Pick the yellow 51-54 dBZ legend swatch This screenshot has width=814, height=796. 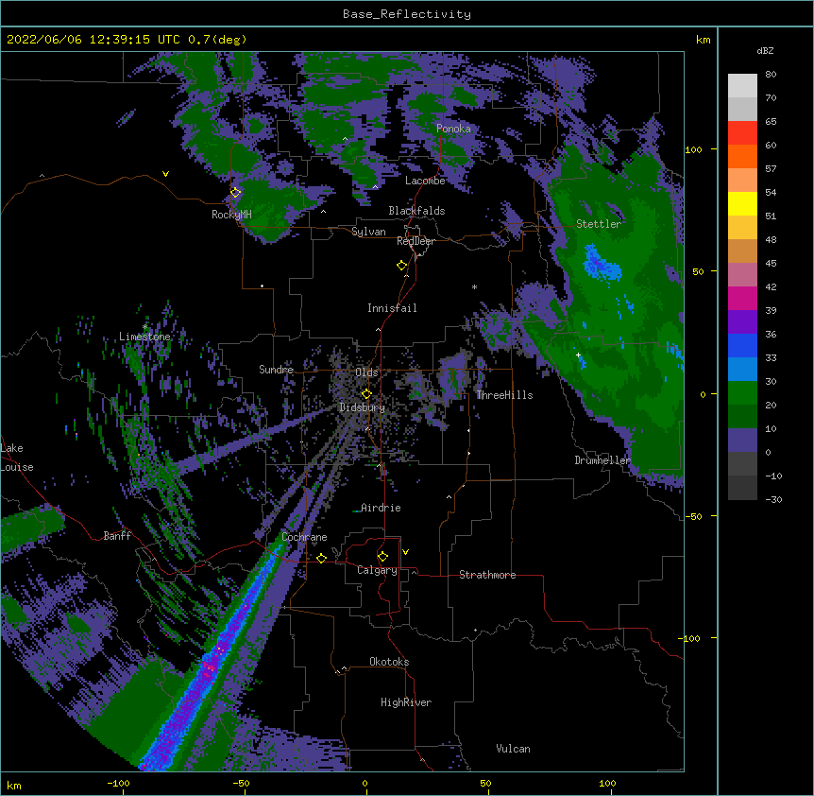click(742, 203)
